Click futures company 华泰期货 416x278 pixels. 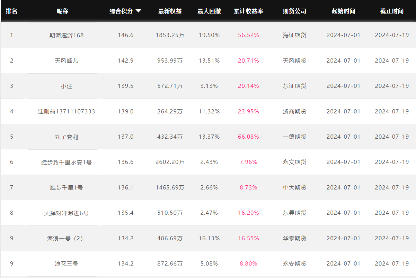pos(294,238)
